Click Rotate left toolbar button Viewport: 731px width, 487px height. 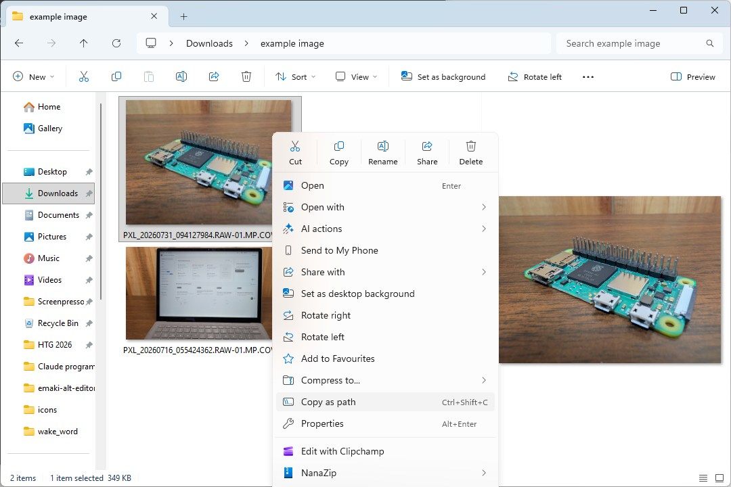click(534, 77)
